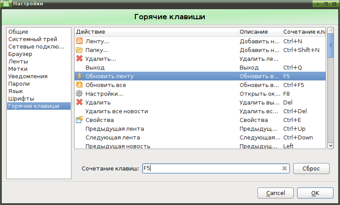Sort by the Действие column header
Screen dimensions: 340x205
(156, 32)
